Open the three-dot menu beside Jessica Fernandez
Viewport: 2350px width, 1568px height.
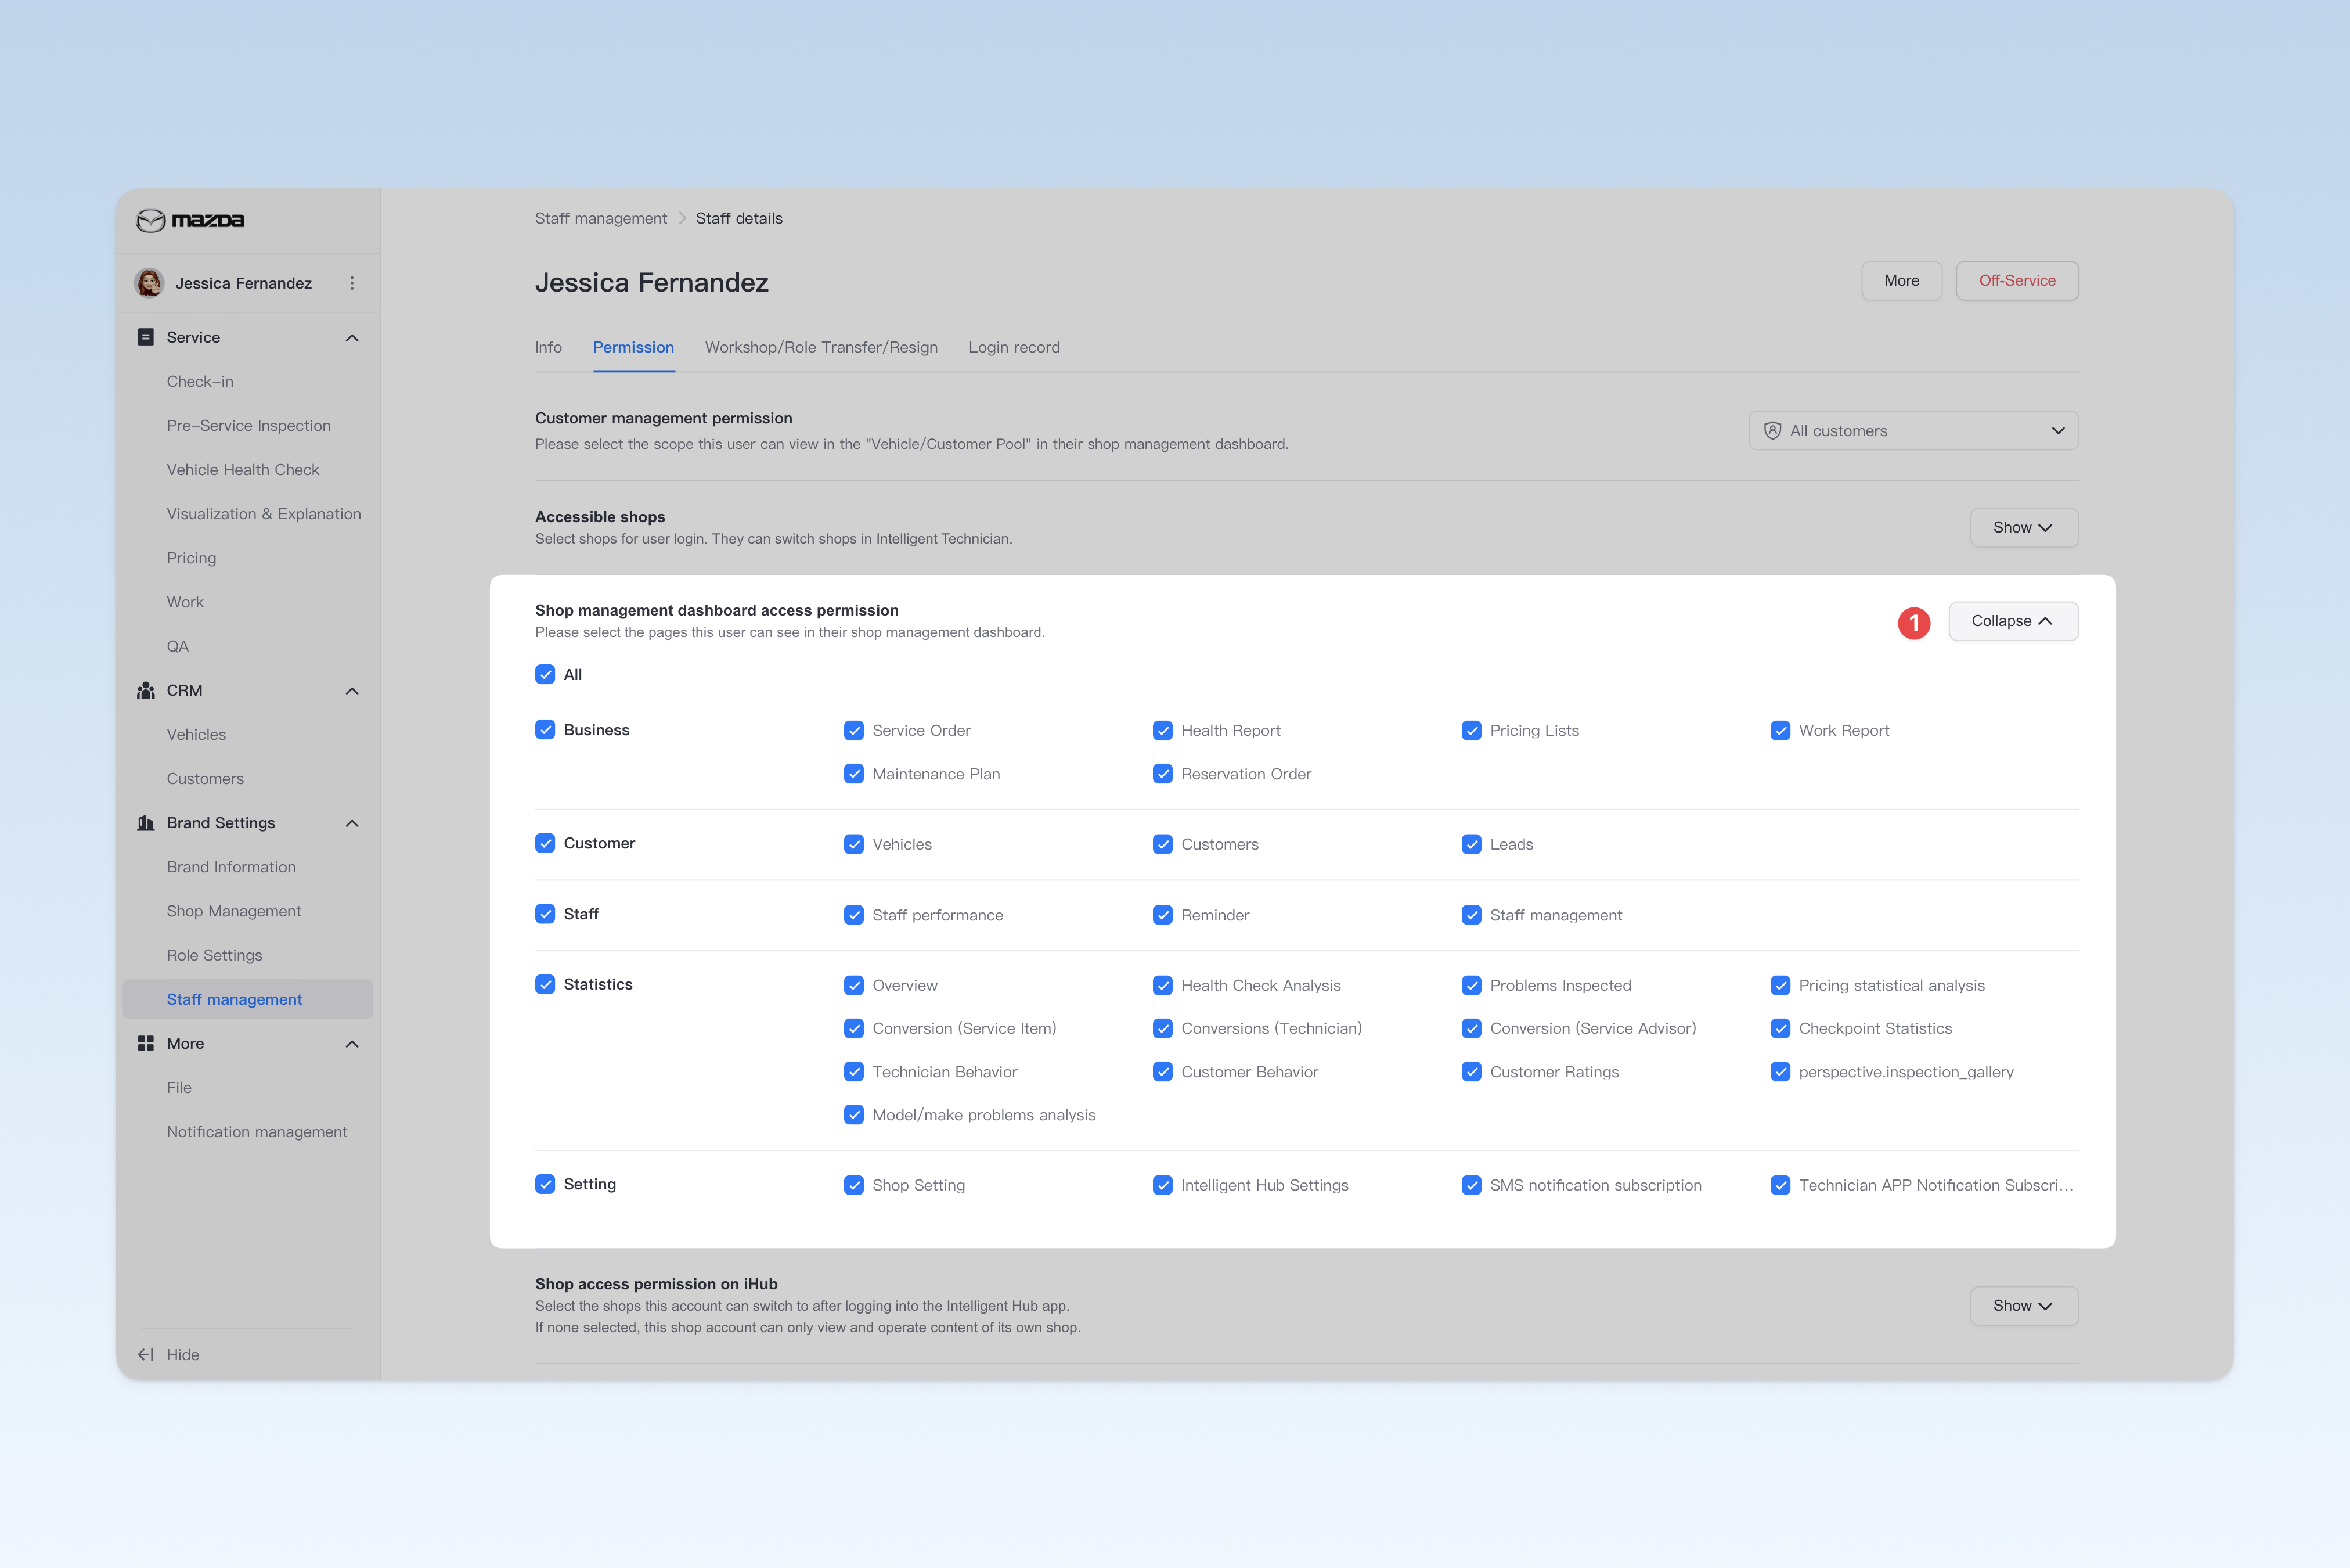352,283
